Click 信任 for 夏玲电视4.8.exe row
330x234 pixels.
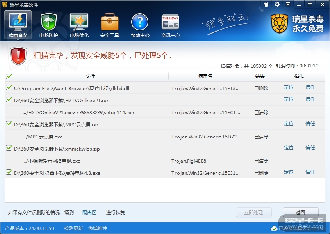310,172
